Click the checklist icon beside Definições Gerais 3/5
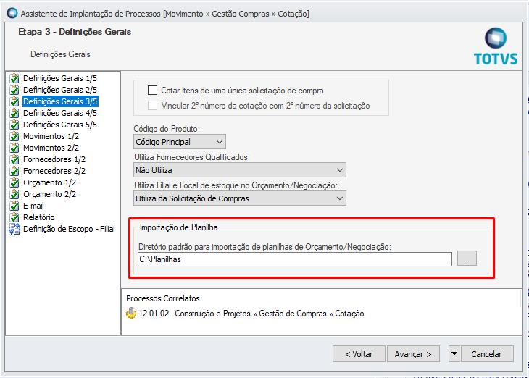The width and height of the screenshot is (529, 378). coord(14,101)
